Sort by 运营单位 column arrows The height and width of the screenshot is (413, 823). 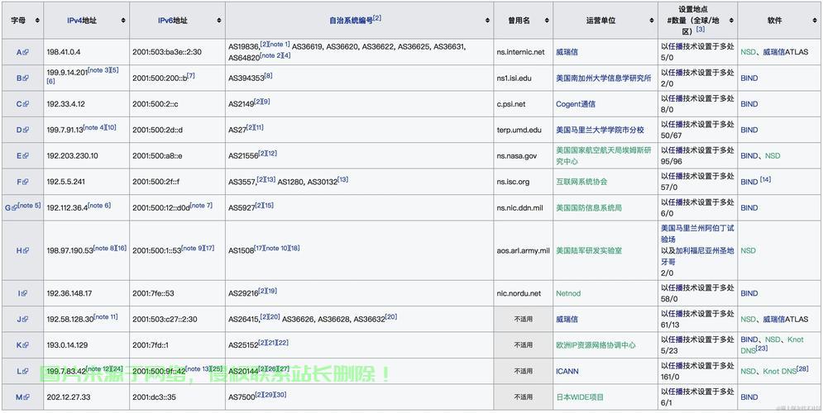point(651,21)
